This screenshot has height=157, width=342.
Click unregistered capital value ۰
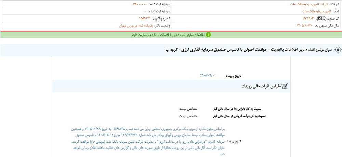[x=145, y=11]
